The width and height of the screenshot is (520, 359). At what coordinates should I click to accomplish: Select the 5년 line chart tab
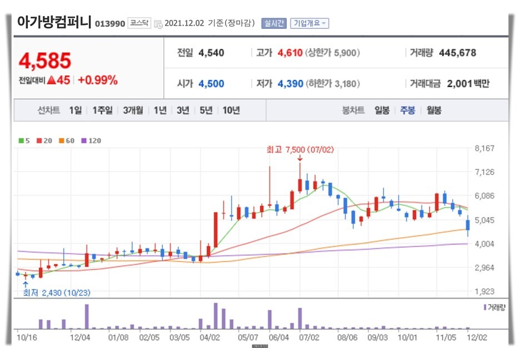pyautogui.click(x=206, y=110)
